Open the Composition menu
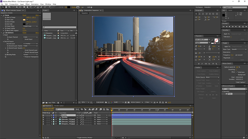Image resolution: width=248 pixels, height=139 pixels. [14, 4]
